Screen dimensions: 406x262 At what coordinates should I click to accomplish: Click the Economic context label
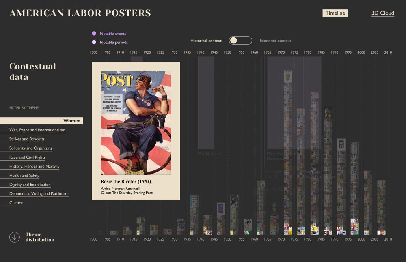[275, 41]
